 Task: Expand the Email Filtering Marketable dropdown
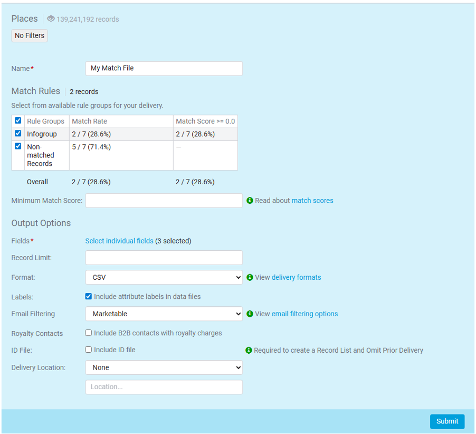pyautogui.click(x=164, y=314)
